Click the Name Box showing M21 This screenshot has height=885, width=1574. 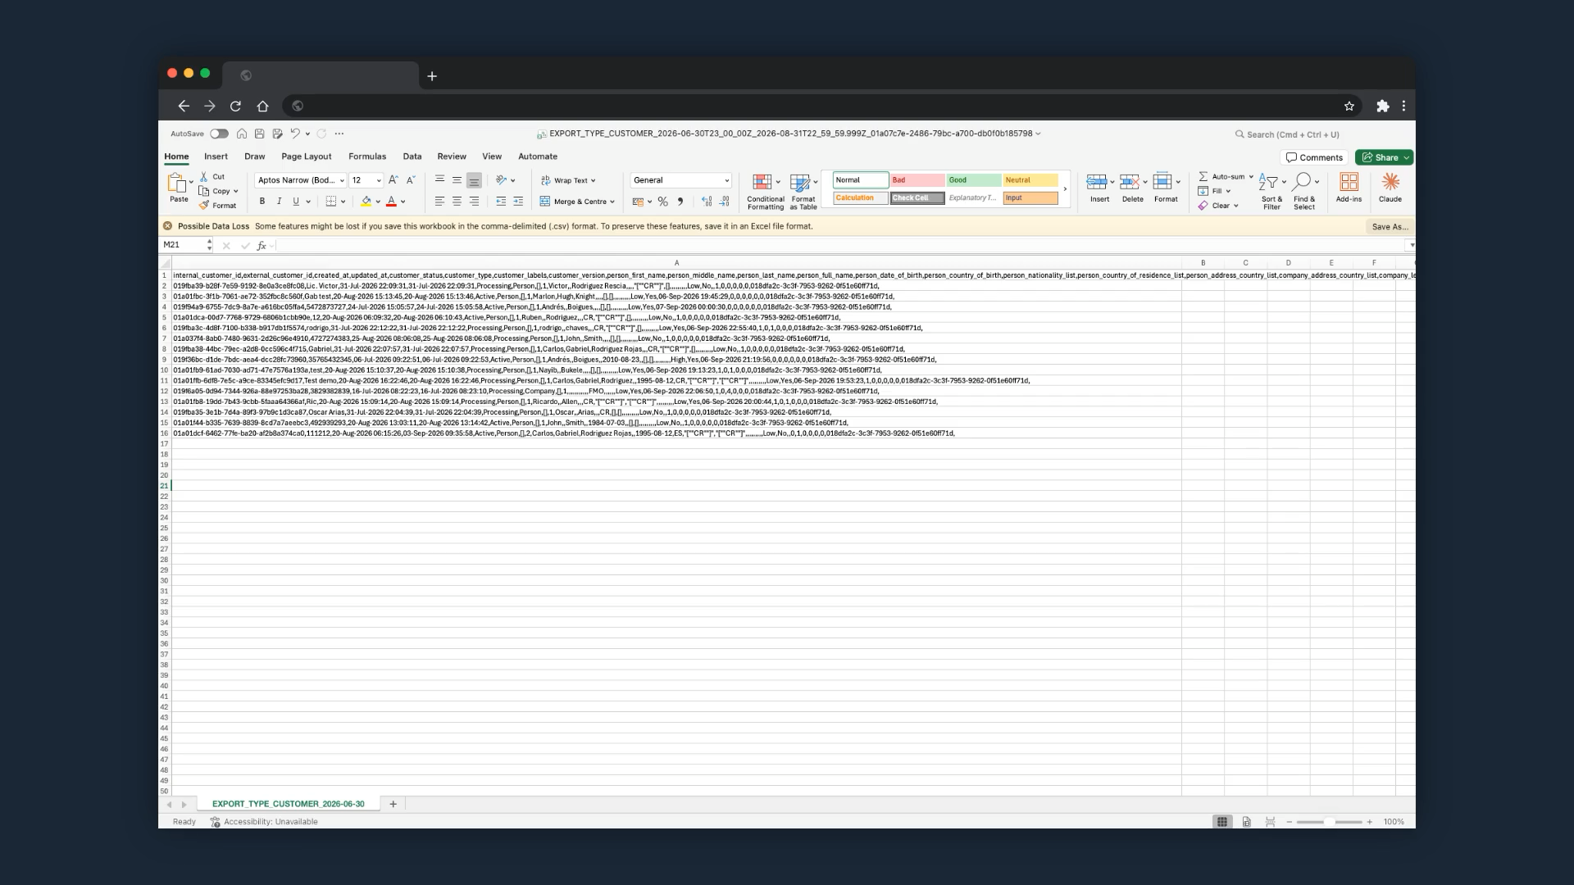(184, 245)
